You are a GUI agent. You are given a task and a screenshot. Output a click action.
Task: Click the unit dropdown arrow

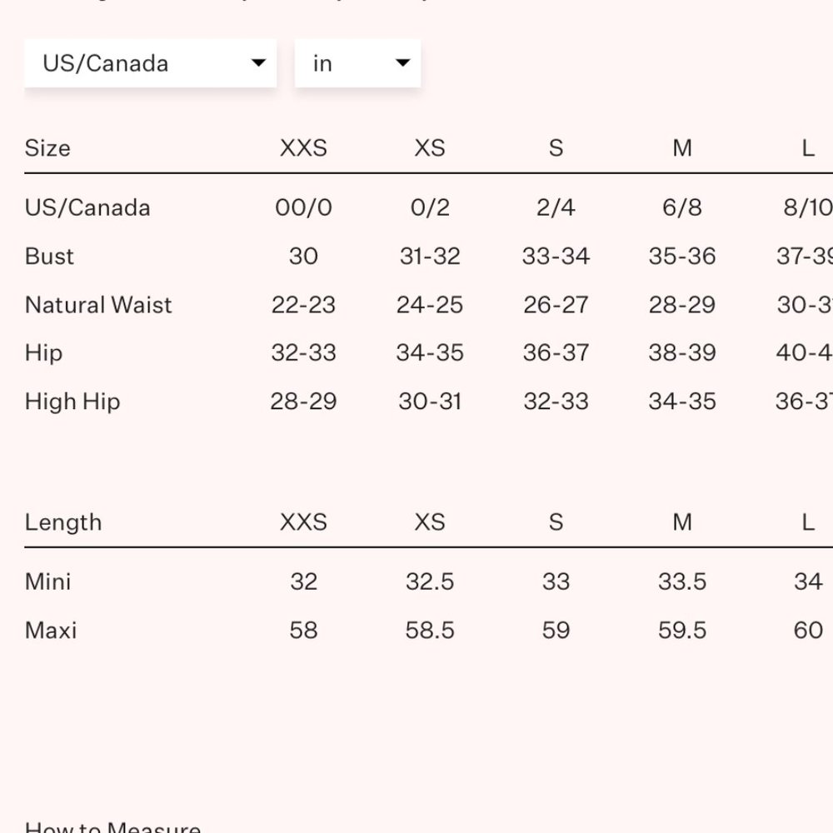(x=402, y=62)
